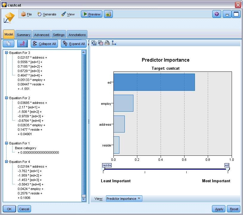
Task: Open help with the question mark icon
Action: click(x=217, y=14)
